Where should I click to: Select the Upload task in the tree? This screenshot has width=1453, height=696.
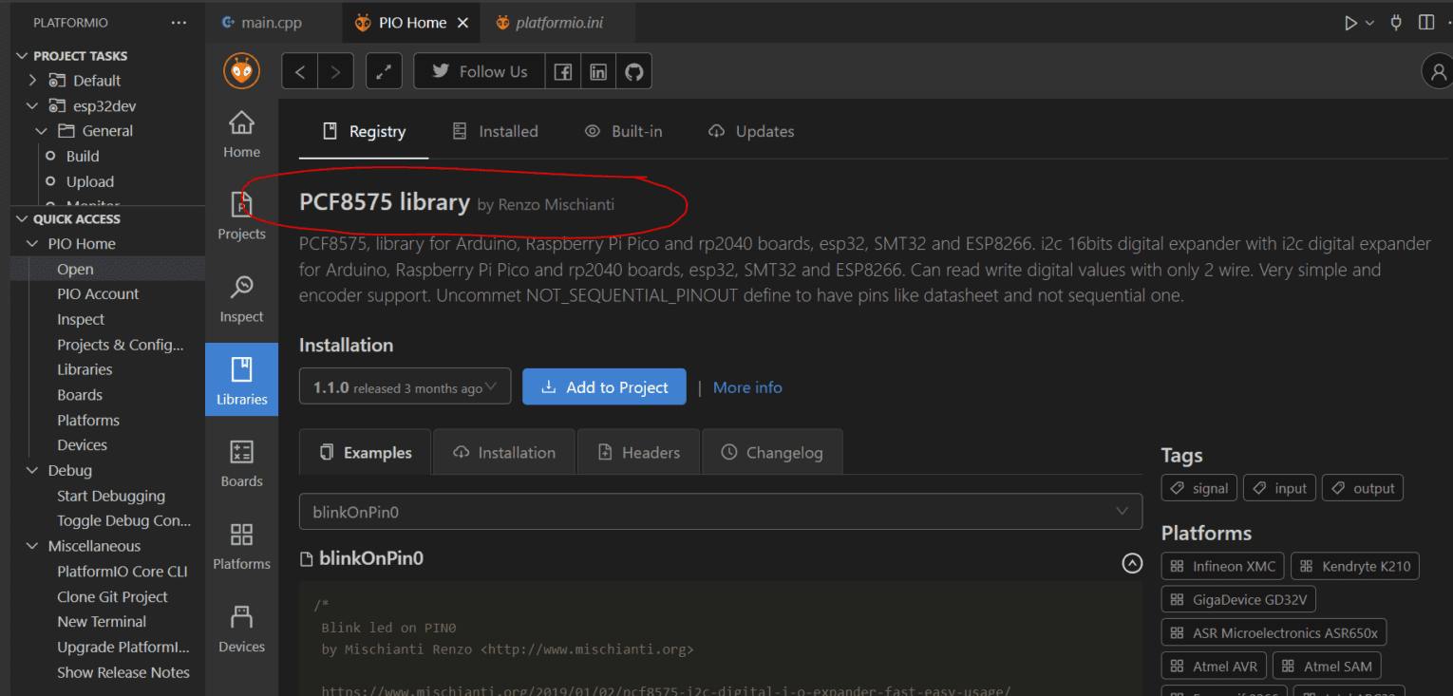click(x=90, y=181)
